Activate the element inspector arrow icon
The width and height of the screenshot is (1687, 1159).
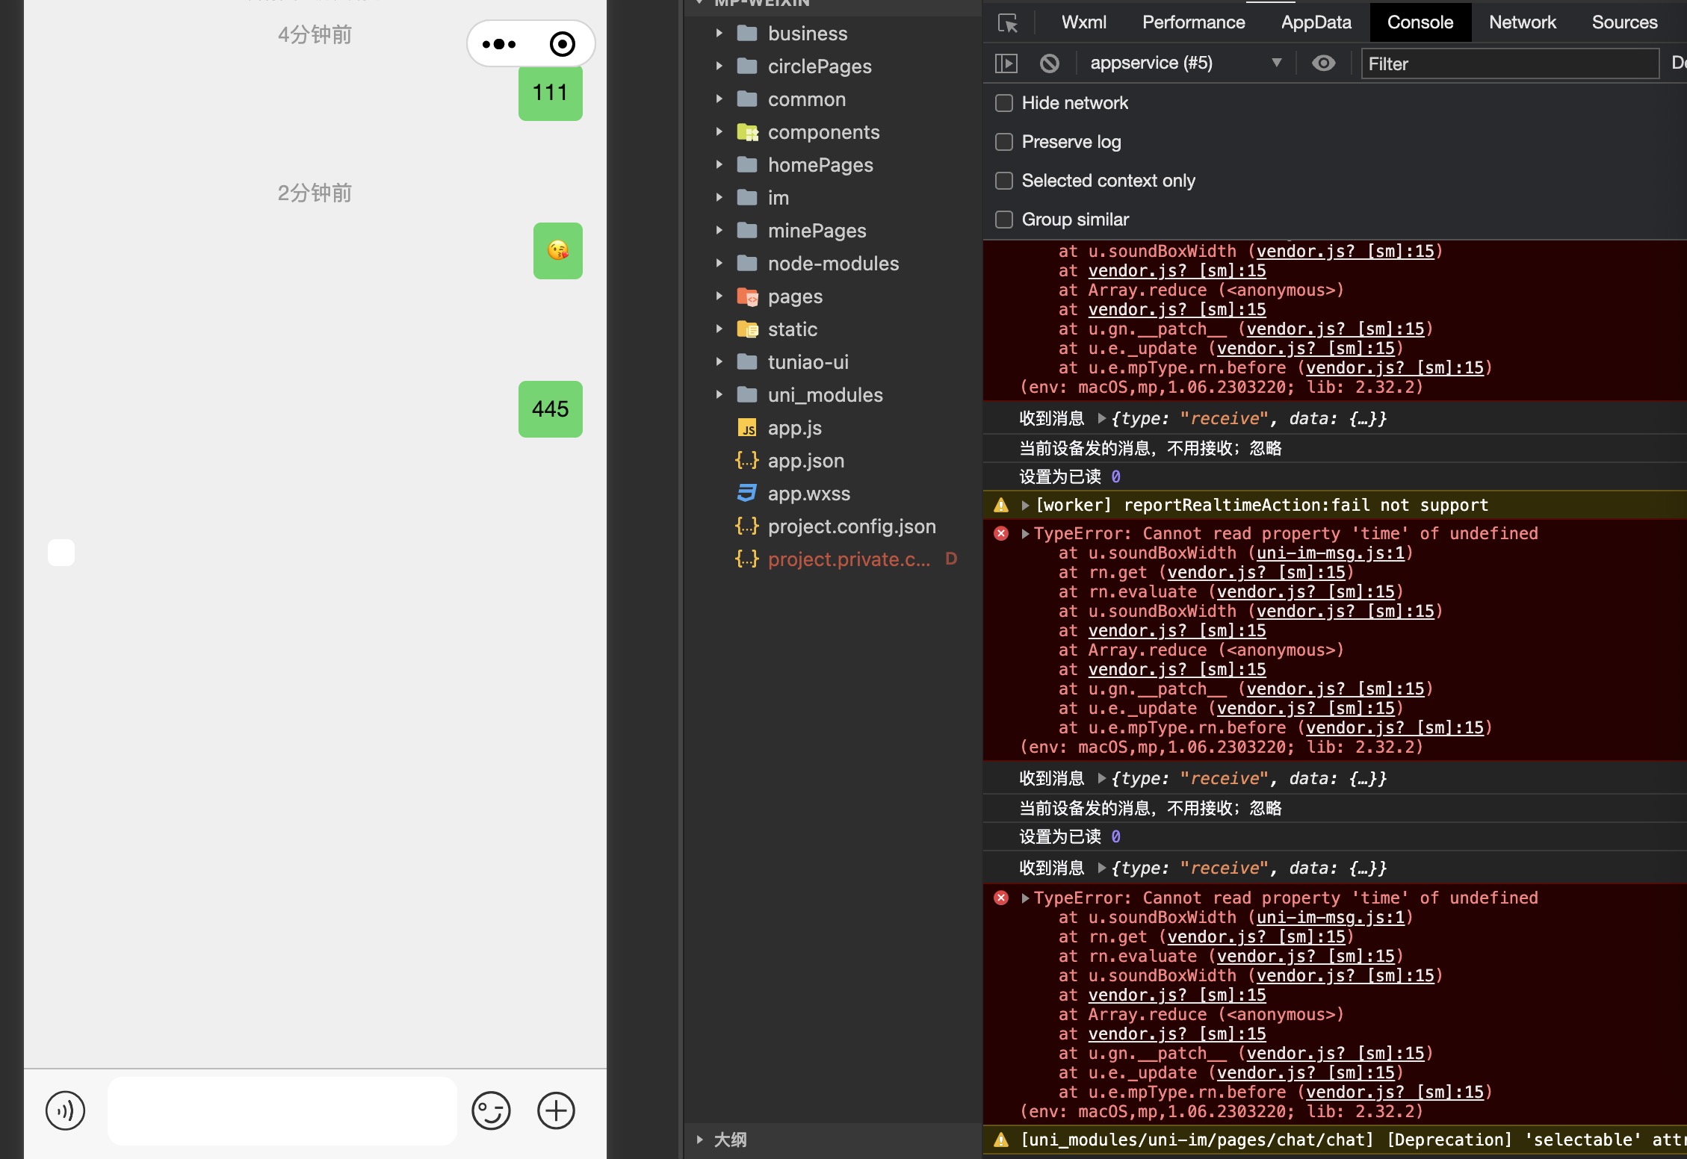[1008, 23]
